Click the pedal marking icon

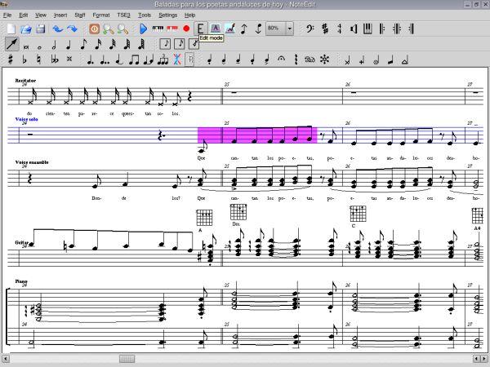coord(310,60)
